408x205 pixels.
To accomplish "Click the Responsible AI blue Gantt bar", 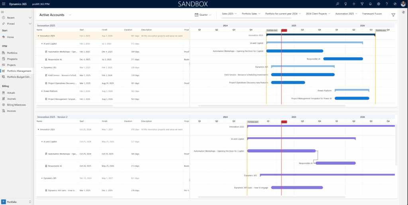I will [x=343, y=59].
